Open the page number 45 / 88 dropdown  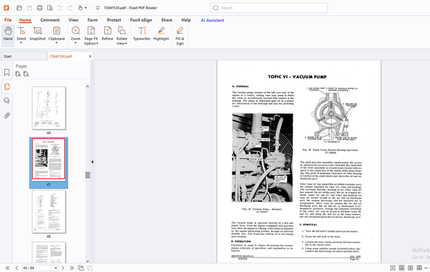56,268
